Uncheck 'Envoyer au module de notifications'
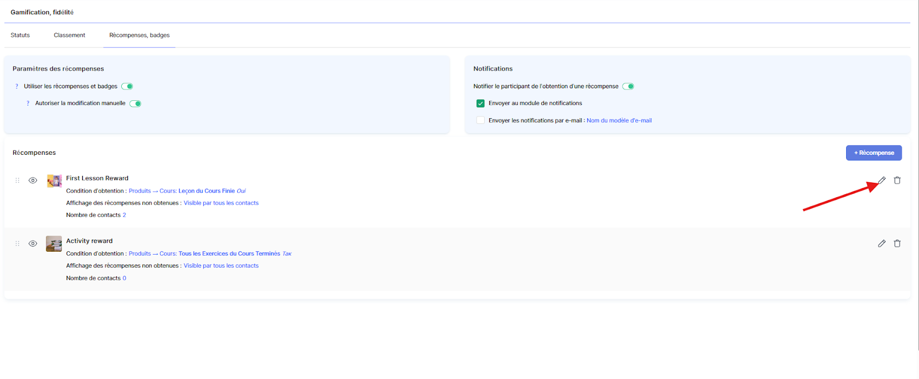Image resolution: width=919 pixels, height=379 pixels. pos(481,104)
